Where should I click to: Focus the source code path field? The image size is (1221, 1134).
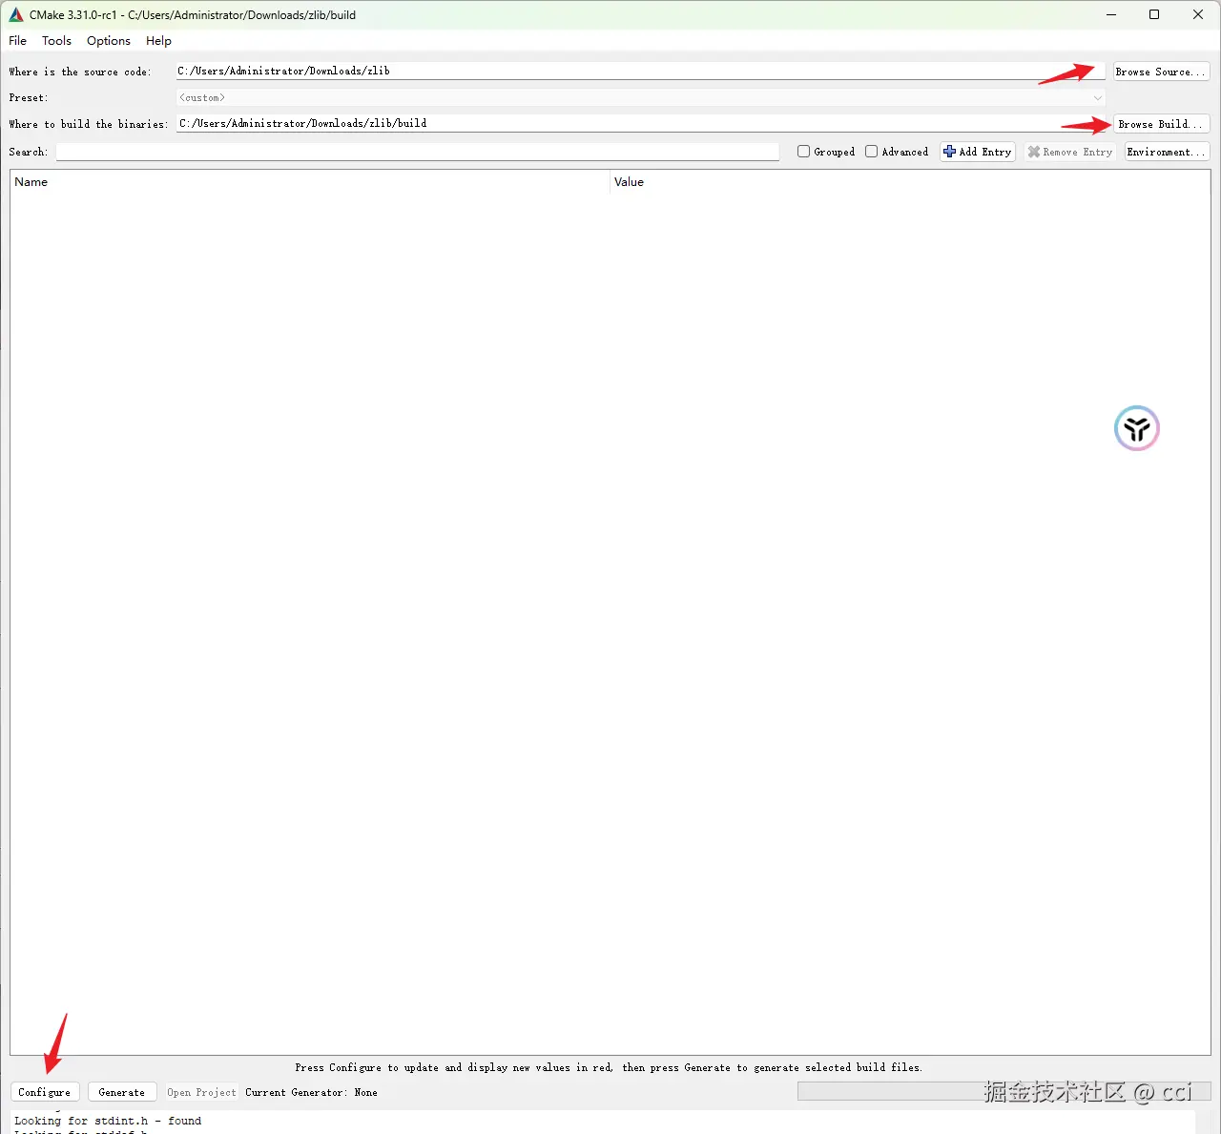[x=640, y=71]
